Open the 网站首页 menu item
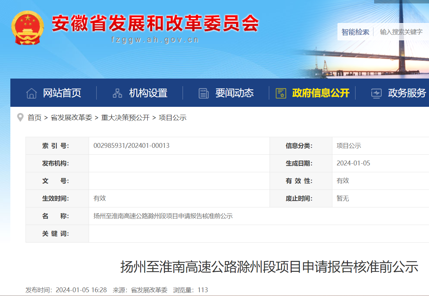This screenshot has width=429, height=296. [62, 93]
